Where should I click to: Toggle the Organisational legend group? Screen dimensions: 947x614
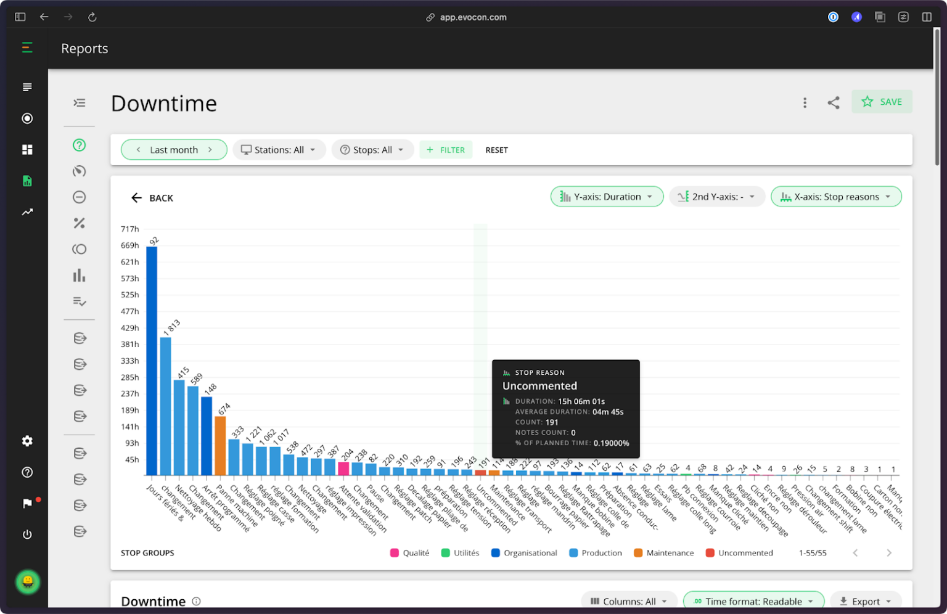524,553
